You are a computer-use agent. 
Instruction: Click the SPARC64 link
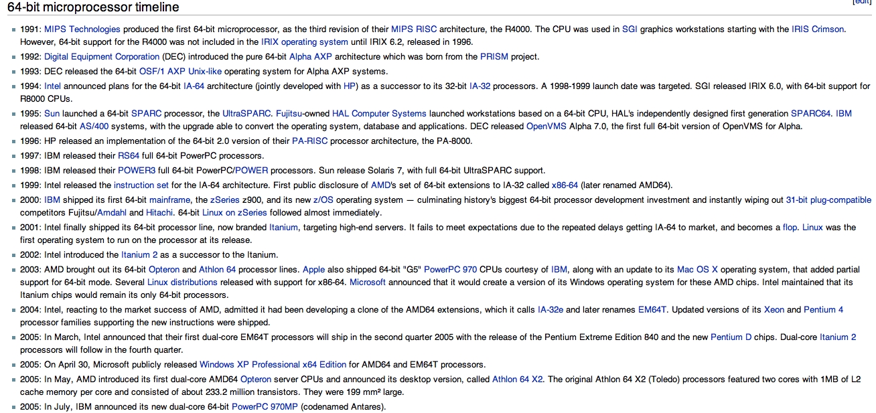click(811, 114)
